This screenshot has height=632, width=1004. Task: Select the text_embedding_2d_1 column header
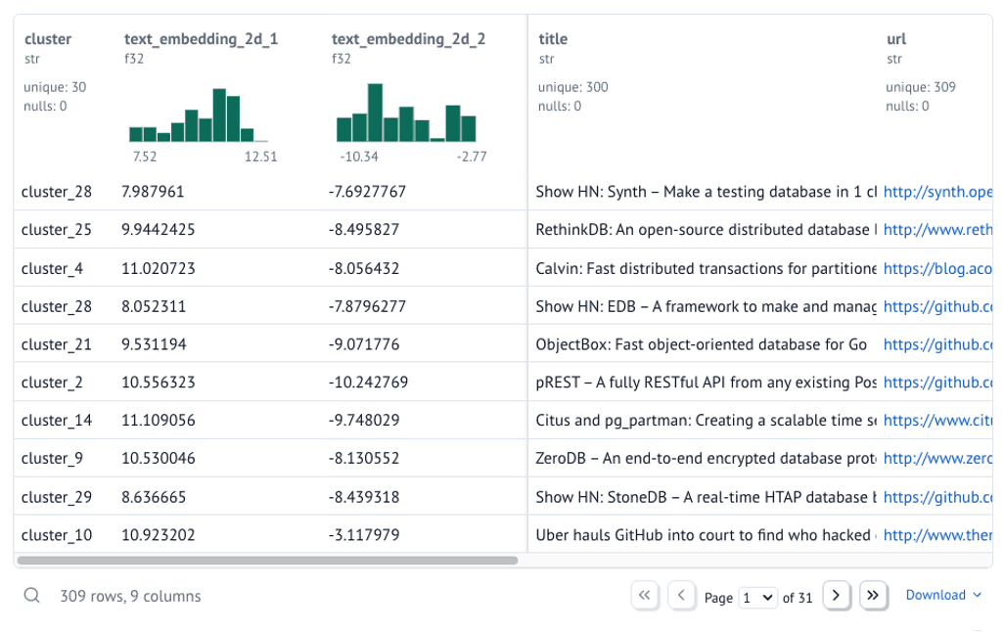coord(201,39)
